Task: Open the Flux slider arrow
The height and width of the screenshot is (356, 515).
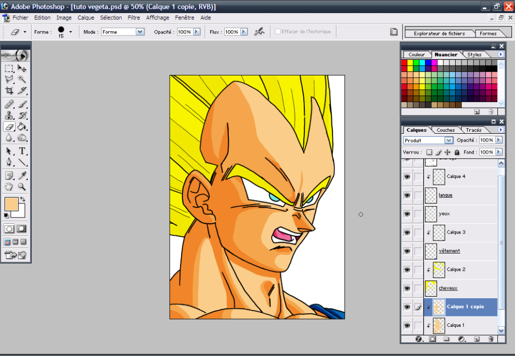Action: [243, 32]
